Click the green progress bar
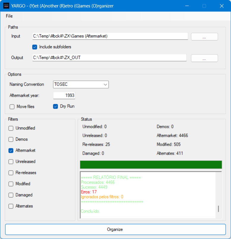This screenshot has width=231, height=239. click(151, 164)
